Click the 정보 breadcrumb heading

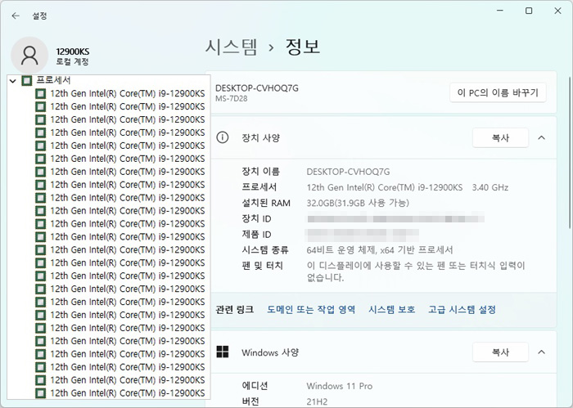coord(303,47)
